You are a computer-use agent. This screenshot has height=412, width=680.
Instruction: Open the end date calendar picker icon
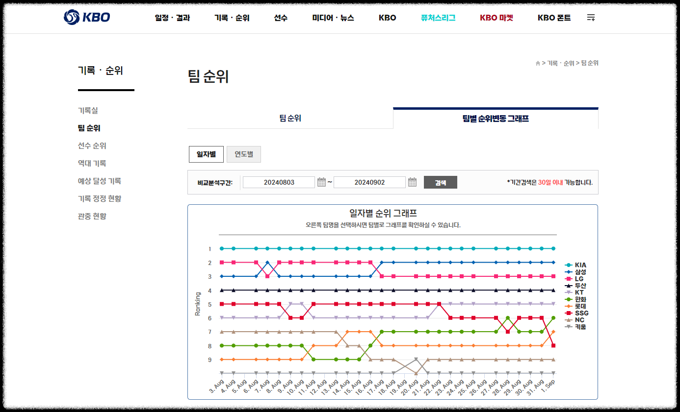tap(412, 182)
